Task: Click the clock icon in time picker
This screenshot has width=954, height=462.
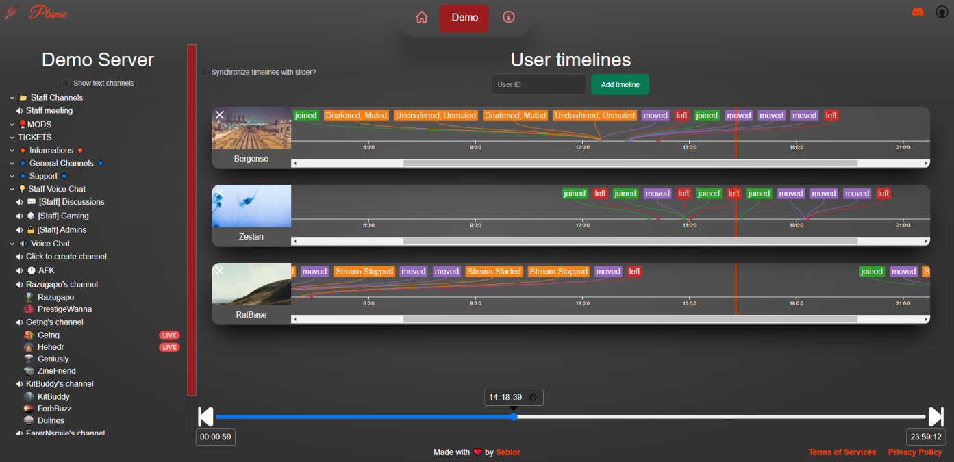Action: [x=533, y=398]
